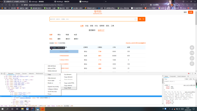The height and width of the screenshot is (111, 197).
Task: Select Delete element menu item
Action: tap(53, 71)
